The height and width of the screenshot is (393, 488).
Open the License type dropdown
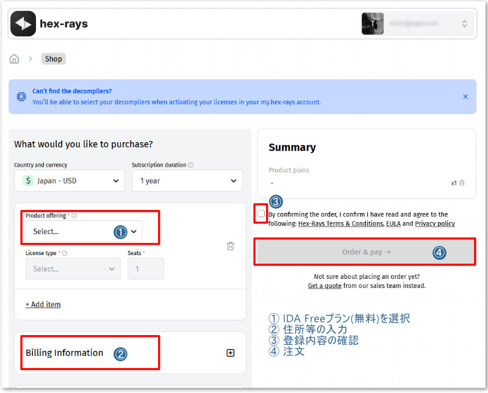(x=73, y=269)
